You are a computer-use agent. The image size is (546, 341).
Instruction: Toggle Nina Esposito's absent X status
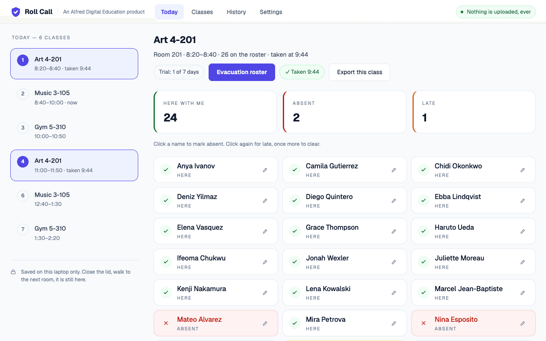pos(424,323)
